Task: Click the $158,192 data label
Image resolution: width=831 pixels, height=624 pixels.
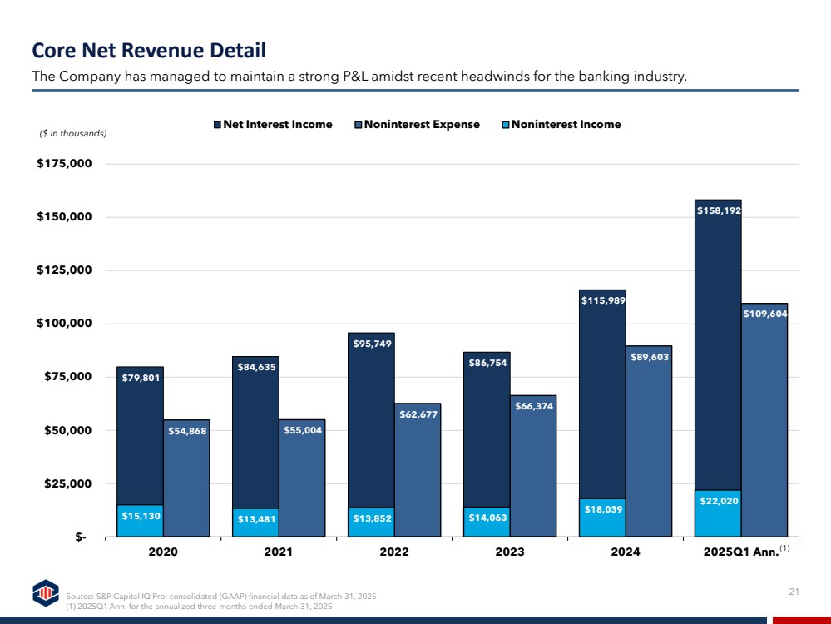Action: 719,211
